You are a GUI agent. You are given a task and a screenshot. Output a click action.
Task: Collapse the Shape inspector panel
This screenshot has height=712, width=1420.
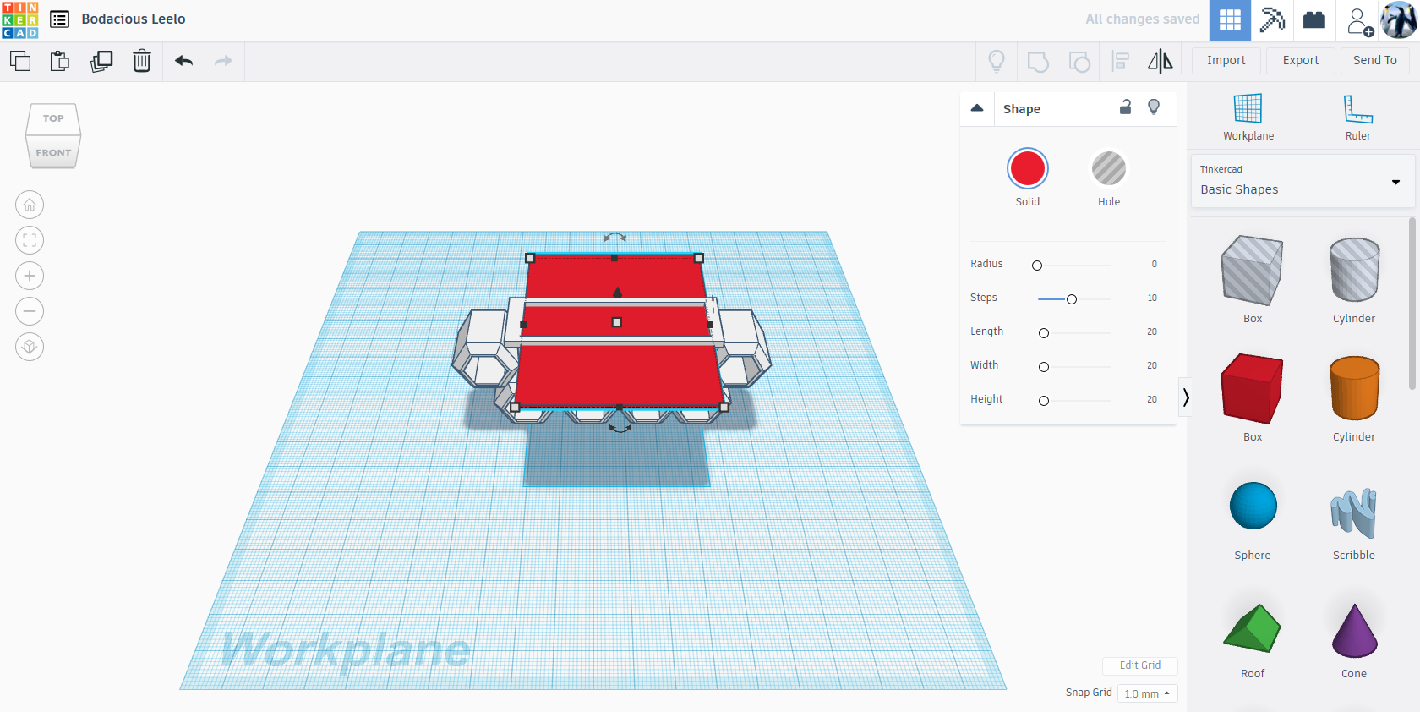[x=977, y=108]
